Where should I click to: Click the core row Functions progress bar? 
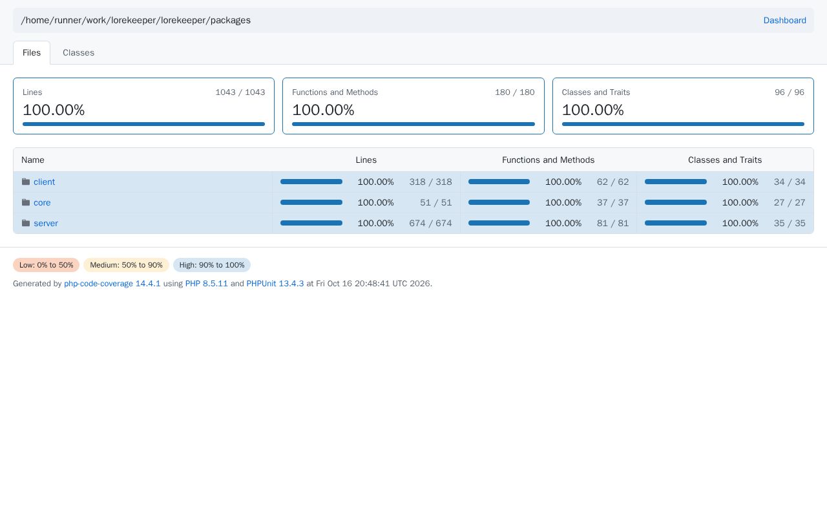pos(499,203)
